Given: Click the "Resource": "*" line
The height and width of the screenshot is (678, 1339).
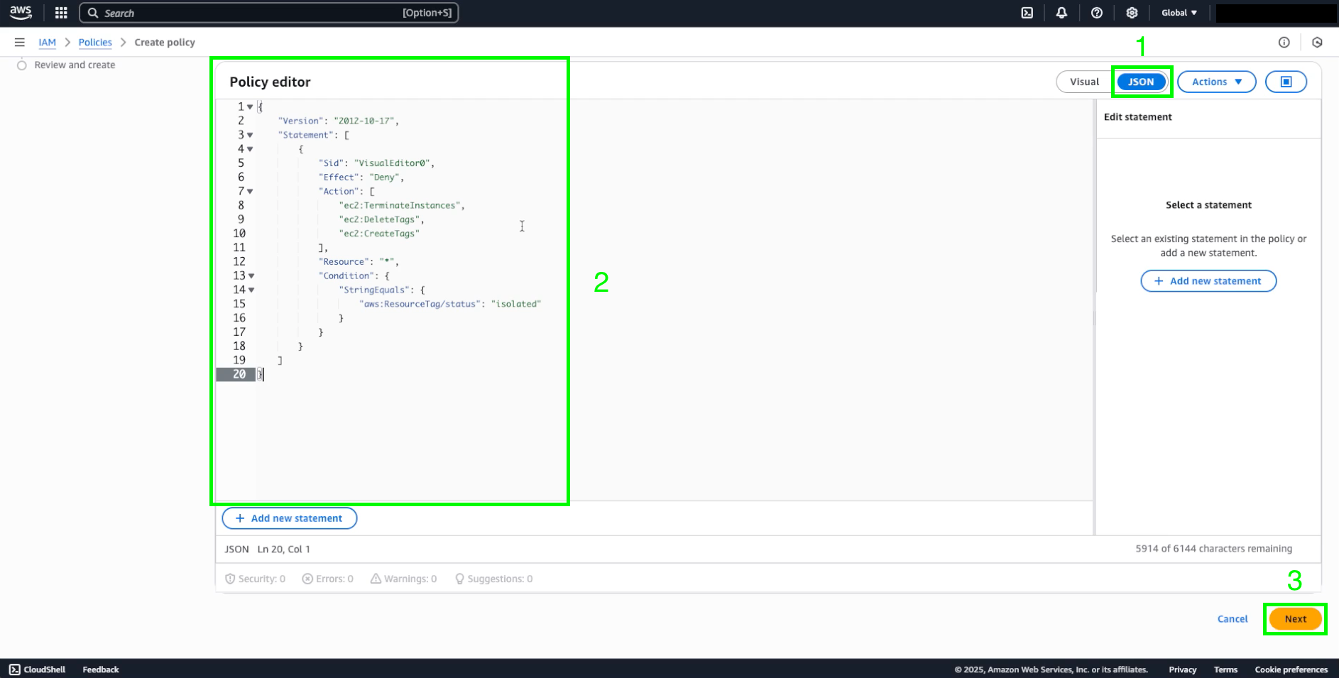Looking at the screenshot, I should click(x=359, y=262).
